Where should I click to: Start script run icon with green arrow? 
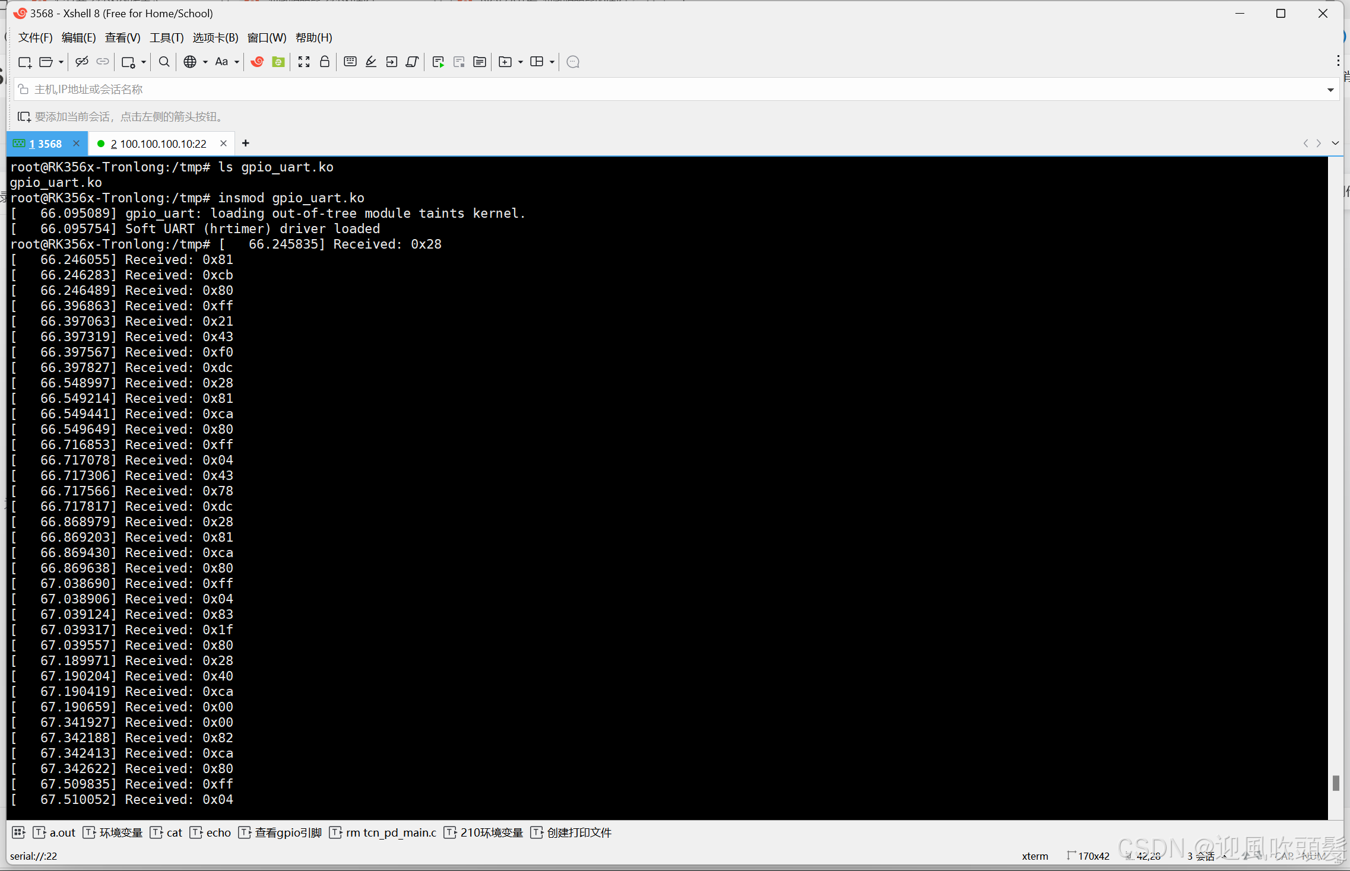pyautogui.click(x=438, y=62)
